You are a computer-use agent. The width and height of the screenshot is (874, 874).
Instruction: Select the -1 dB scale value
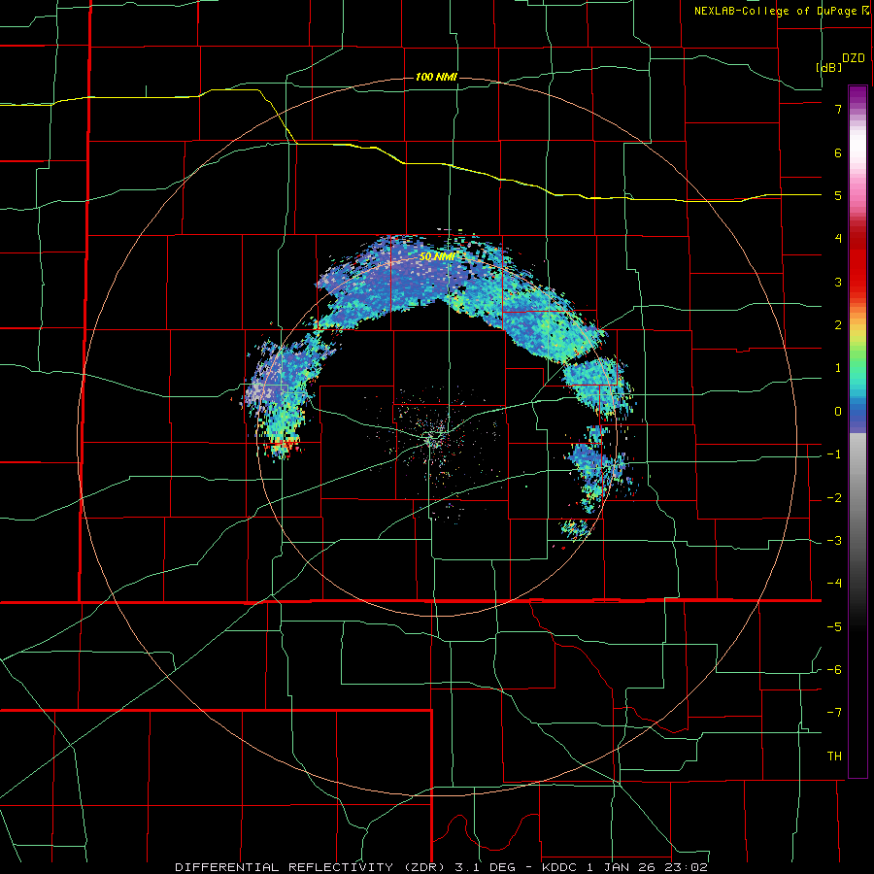pyautogui.click(x=834, y=454)
